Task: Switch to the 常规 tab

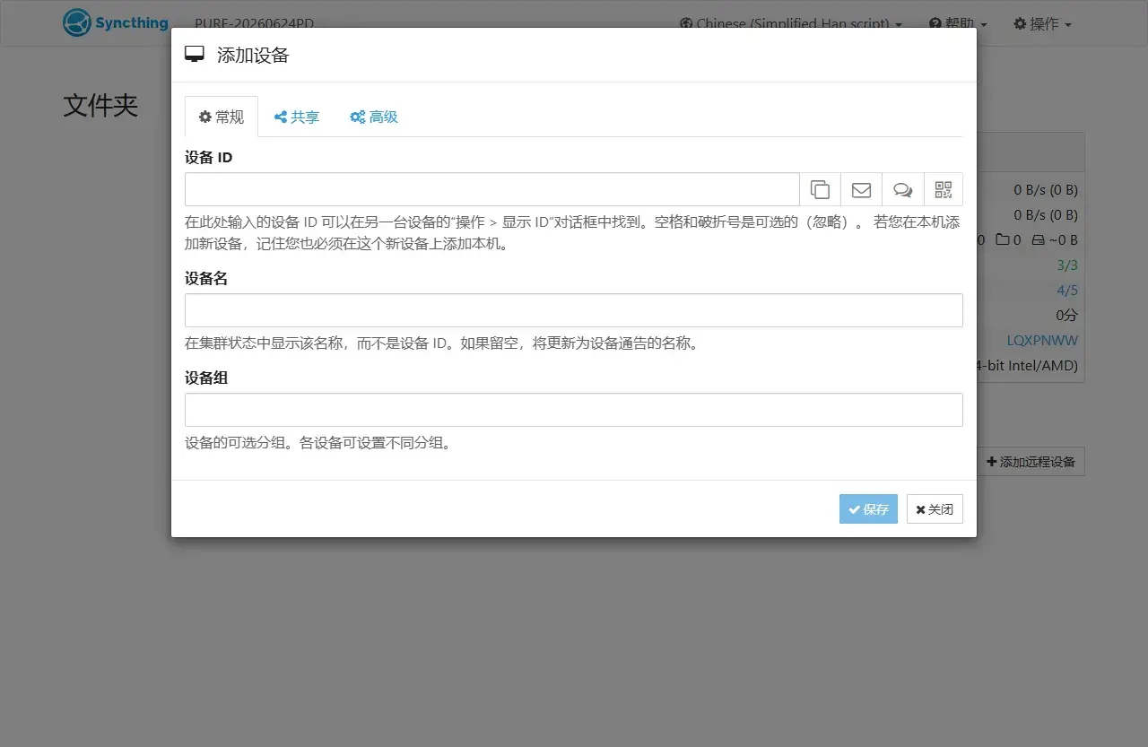Action: [x=222, y=117]
